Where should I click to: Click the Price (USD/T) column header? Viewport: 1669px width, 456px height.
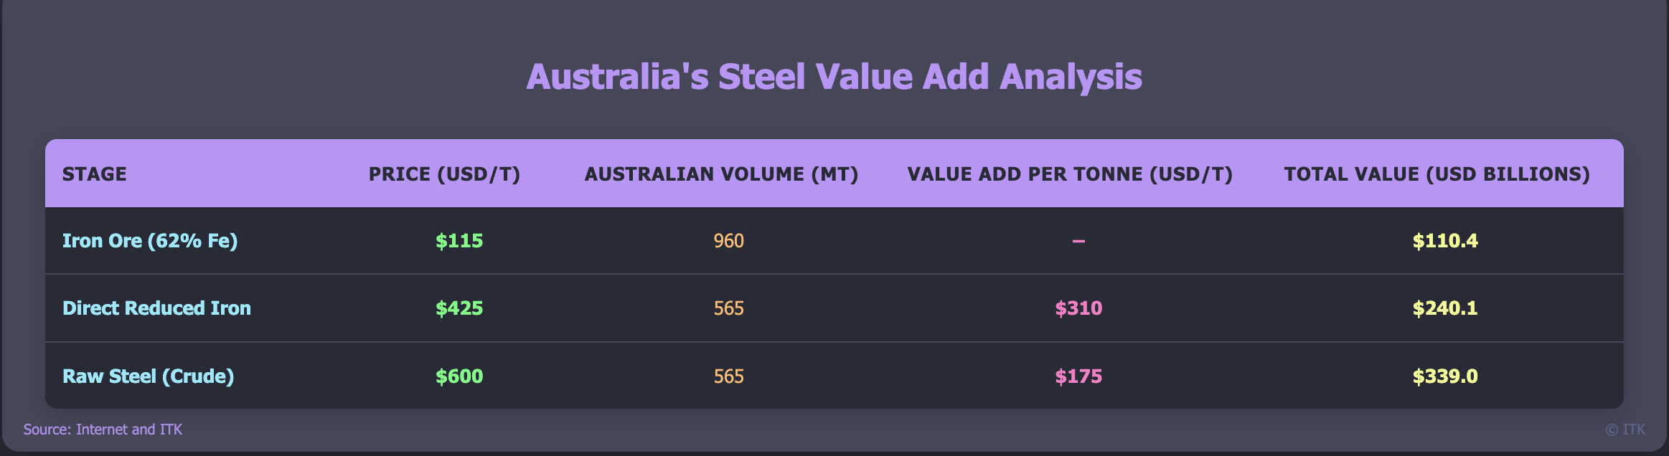pyautogui.click(x=444, y=174)
